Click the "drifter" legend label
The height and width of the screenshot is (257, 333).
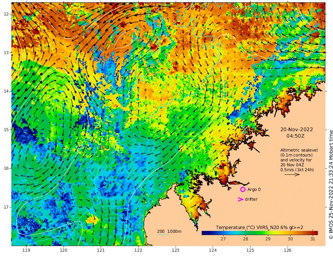[x=251, y=199]
